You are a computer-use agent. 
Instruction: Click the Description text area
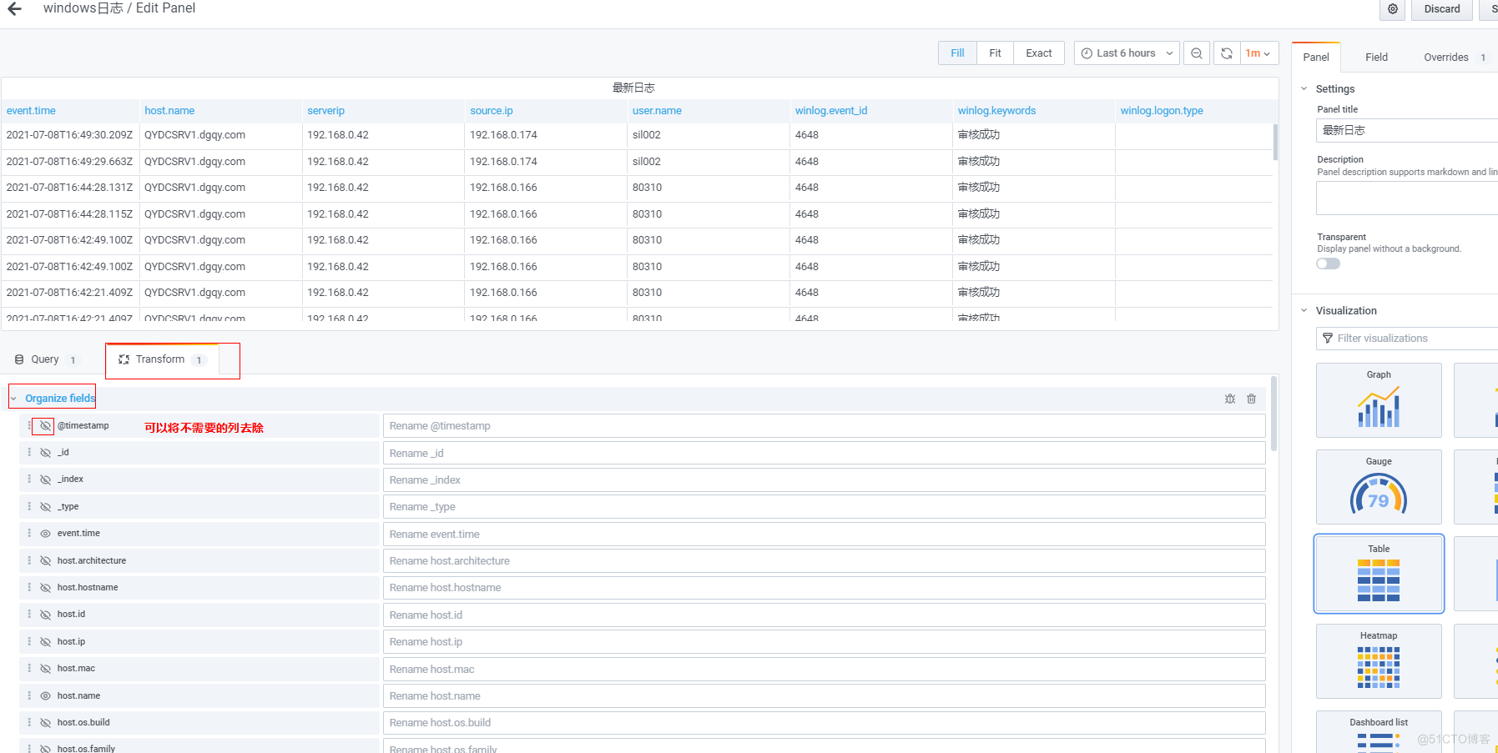click(x=1407, y=198)
